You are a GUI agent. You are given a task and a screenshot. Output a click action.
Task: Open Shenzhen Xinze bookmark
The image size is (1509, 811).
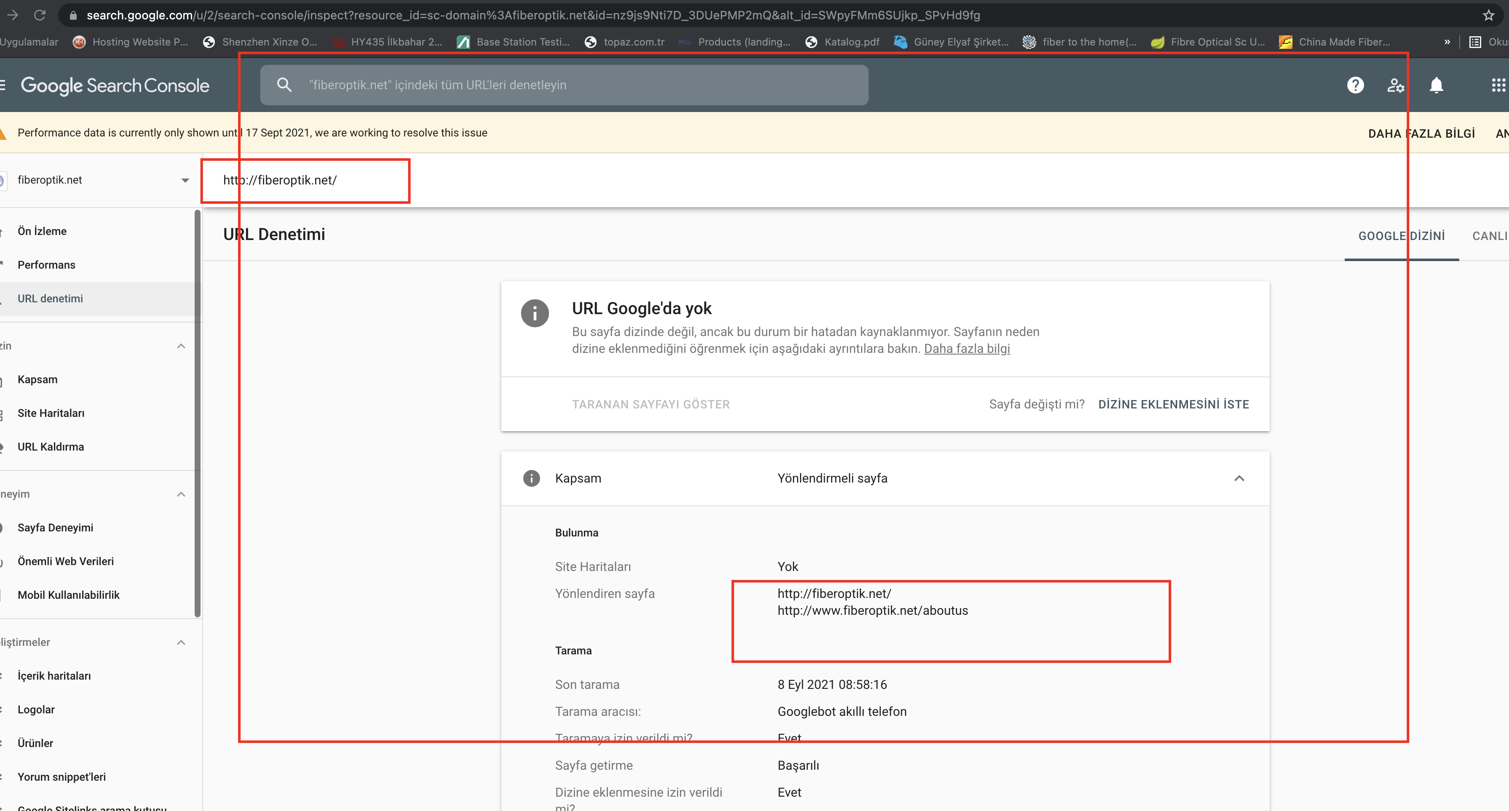tap(260, 42)
